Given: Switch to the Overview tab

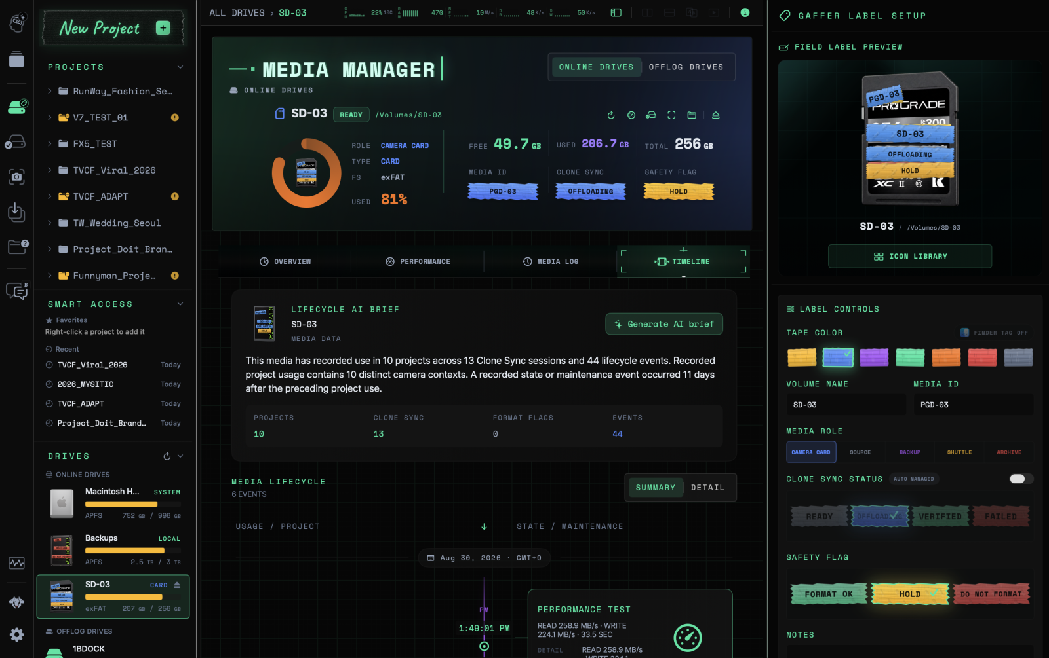Looking at the screenshot, I should point(285,261).
